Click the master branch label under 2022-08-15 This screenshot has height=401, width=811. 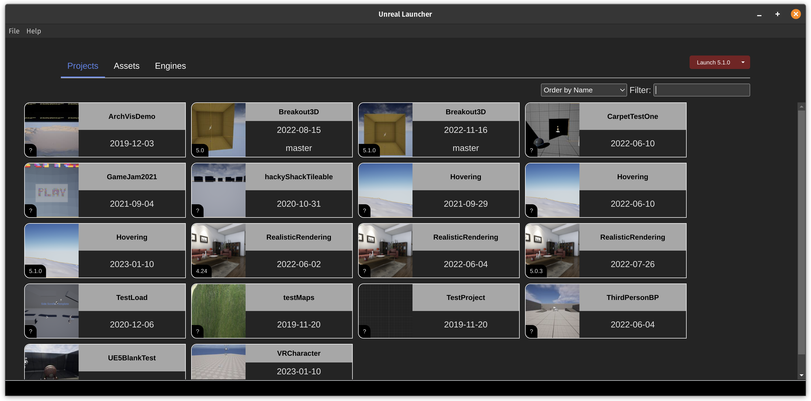[298, 148]
